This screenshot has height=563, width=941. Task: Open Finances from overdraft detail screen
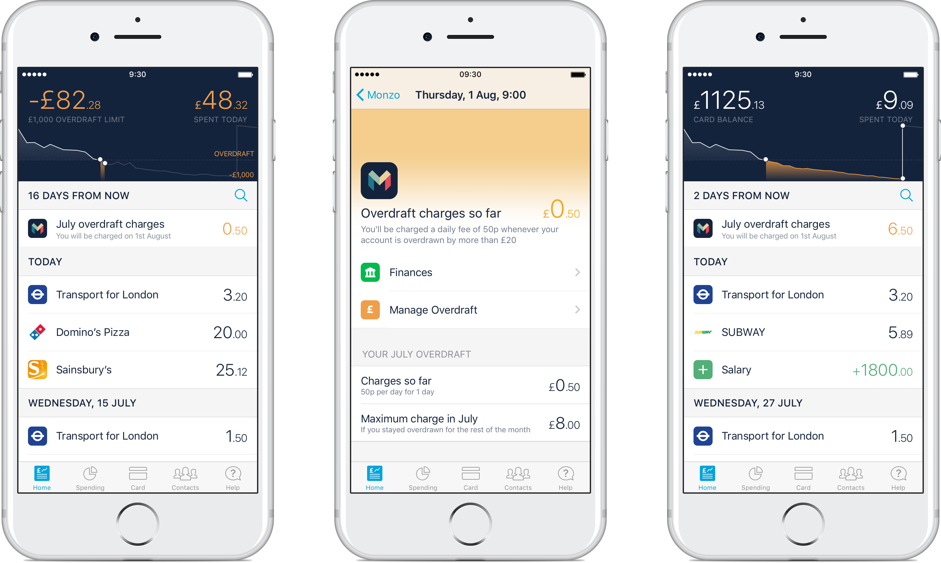click(470, 272)
